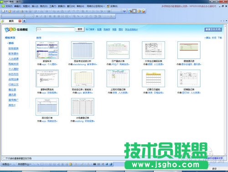Click the 学生成绩统计 hot search link

pyautogui.click(x=131, y=29)
